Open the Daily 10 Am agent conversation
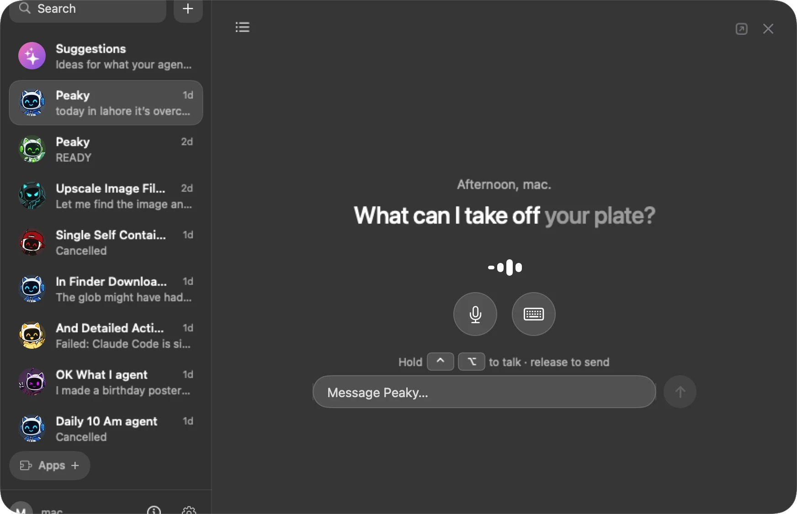The width and height of the screenshot is (797, 514). 106,429
